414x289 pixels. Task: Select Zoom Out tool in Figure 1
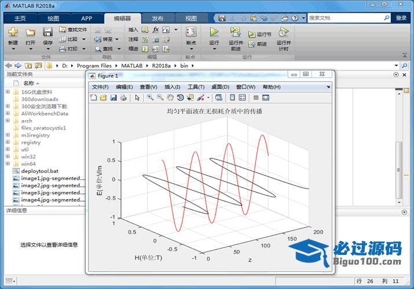point(160,98)
